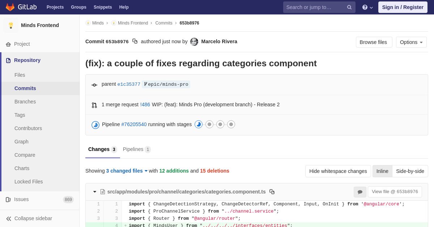Collapse the categories.component.ts file diff
This screenshot has width=434, height=227.
(95, 192)
